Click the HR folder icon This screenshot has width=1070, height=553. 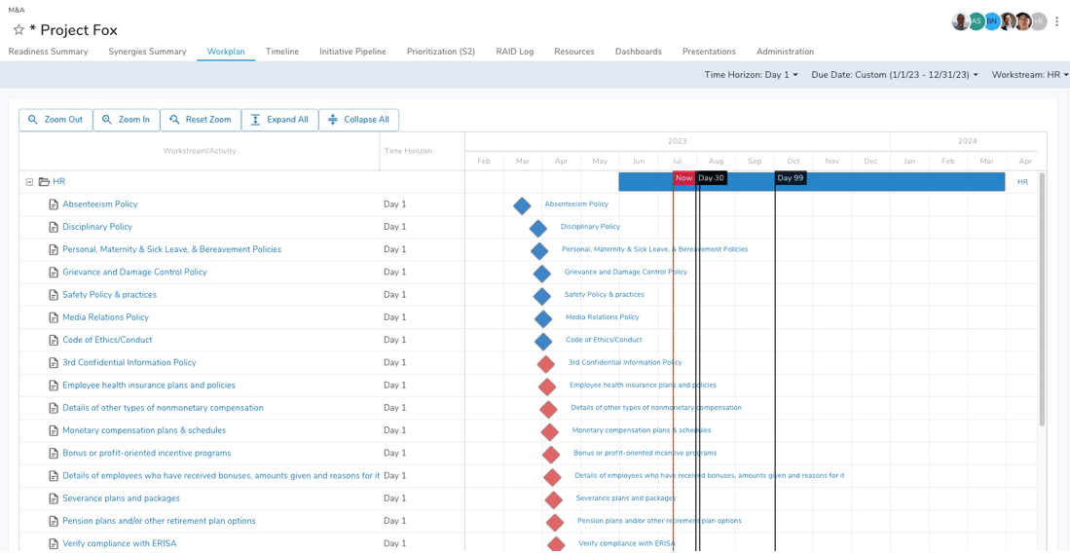[44, 182]
